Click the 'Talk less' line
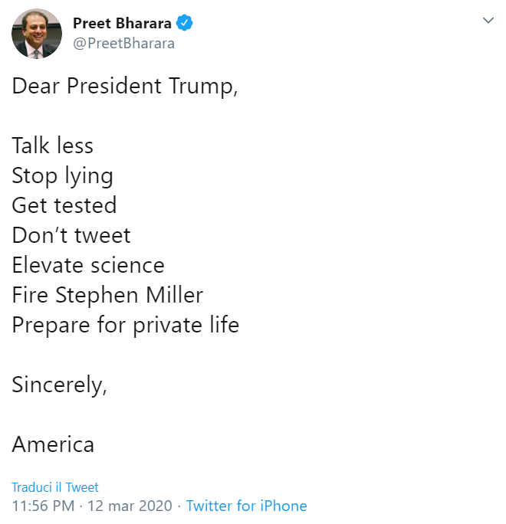Viewport: 506px width, 524px height. pos(52,146)
